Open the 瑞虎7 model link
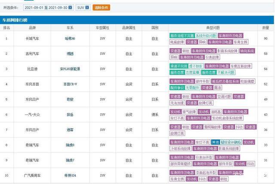The width and height of the screenshot is (275, 184). coord(70,160)
